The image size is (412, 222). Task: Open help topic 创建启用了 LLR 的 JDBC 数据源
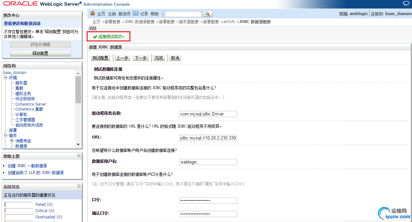36,173
